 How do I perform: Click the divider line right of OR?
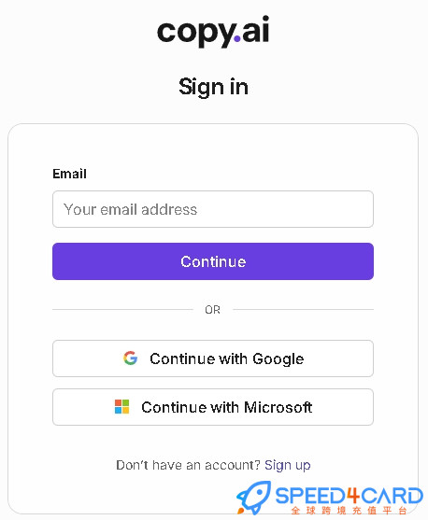tap(303, 310)
